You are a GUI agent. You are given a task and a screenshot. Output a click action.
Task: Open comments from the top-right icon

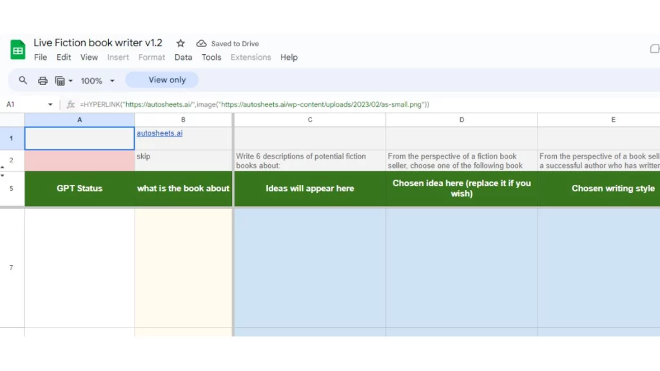[x=654, y=48]
